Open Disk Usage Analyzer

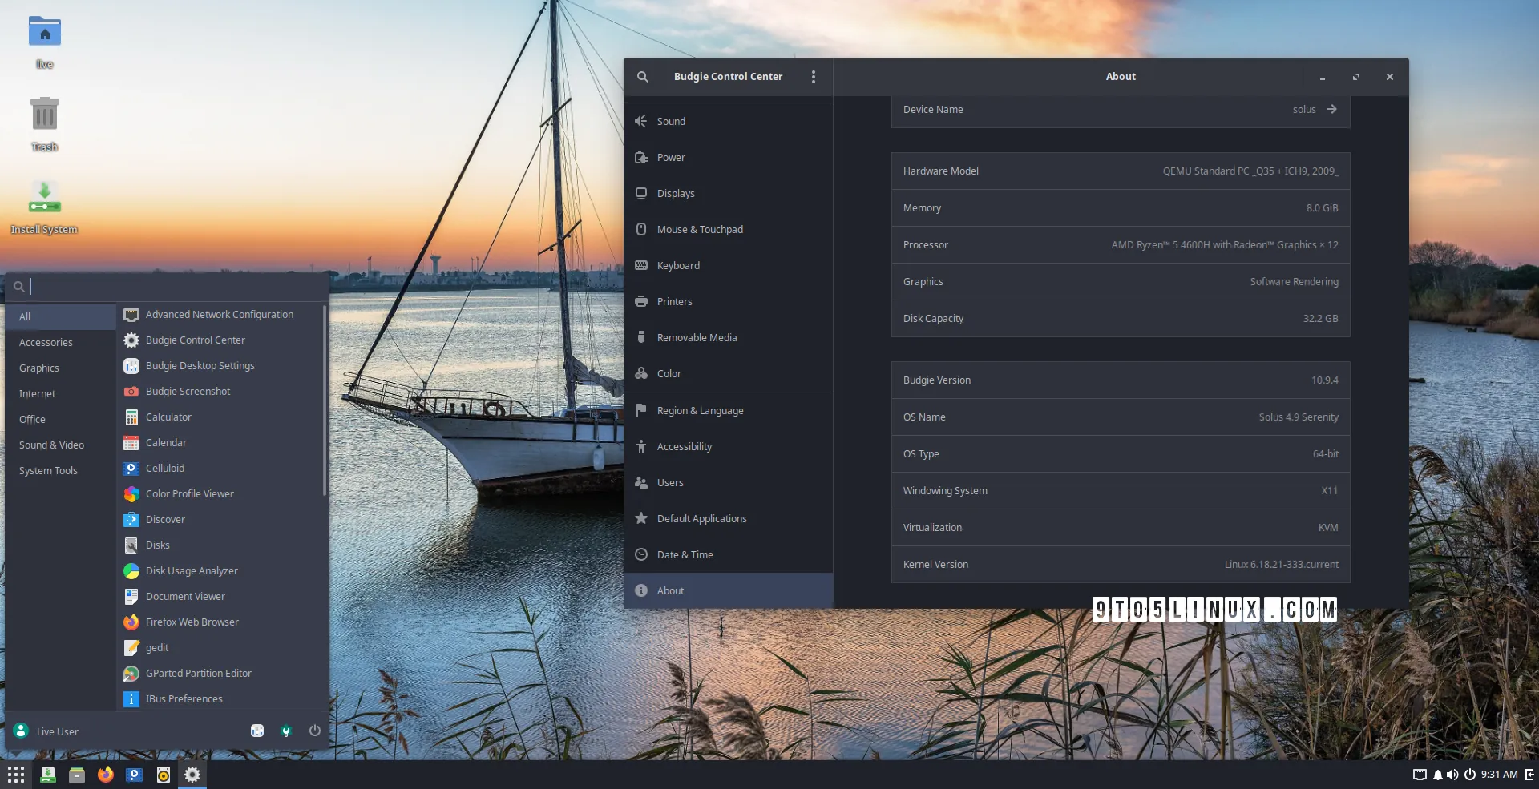tap(192, 570)
